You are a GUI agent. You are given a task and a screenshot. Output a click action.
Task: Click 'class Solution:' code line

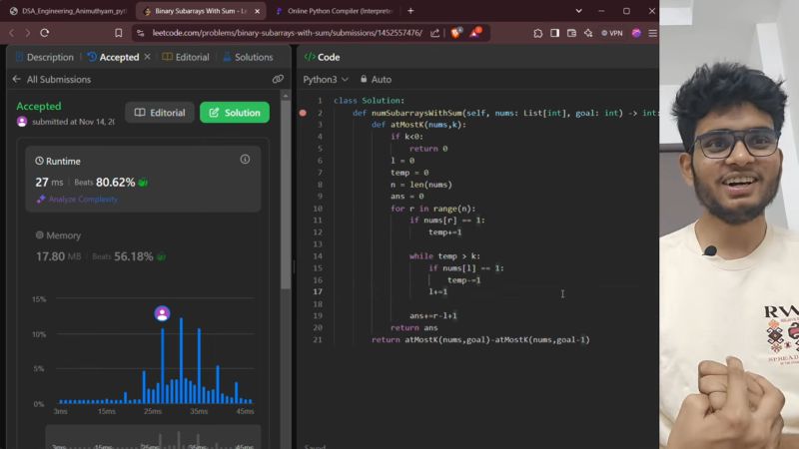[x=369, y=101]
